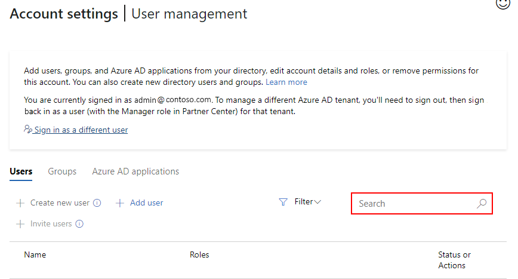This screenshot has width=518, height=279.
Task: Click the Add user button
Action: coord(146,203)
